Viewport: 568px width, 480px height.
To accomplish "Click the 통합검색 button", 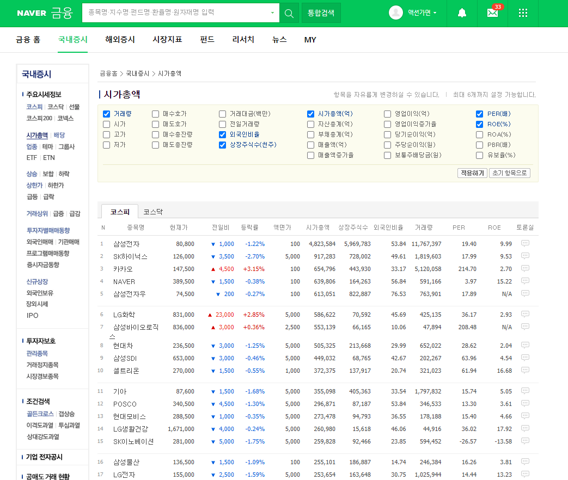I will coord(321,13).
